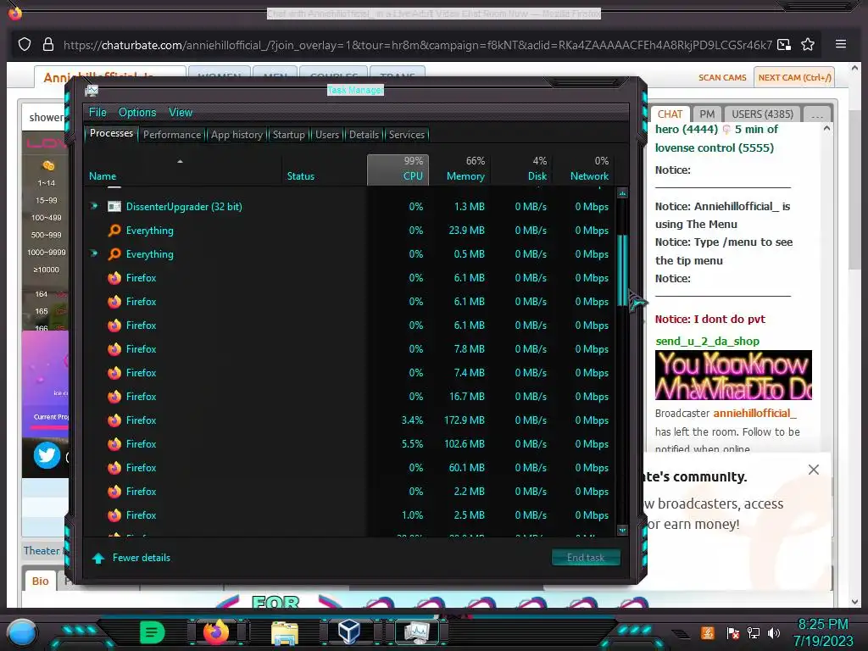Switch to the Startup tab
Image resolution: width=868 pixels, height=651 pixels.
point(288,135)
